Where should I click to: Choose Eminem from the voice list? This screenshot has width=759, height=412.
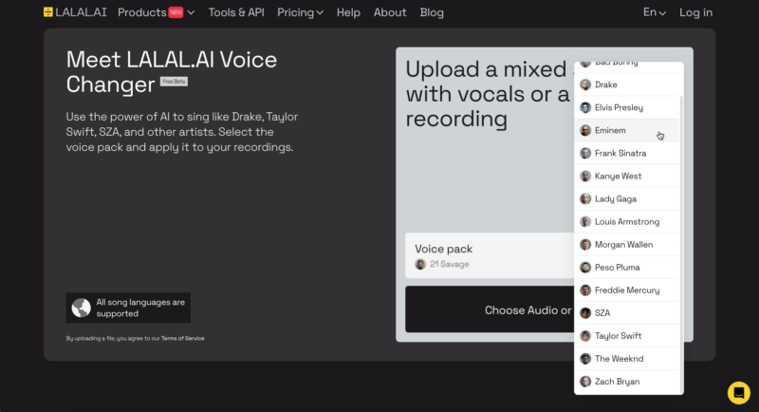[x=627, y=130]
